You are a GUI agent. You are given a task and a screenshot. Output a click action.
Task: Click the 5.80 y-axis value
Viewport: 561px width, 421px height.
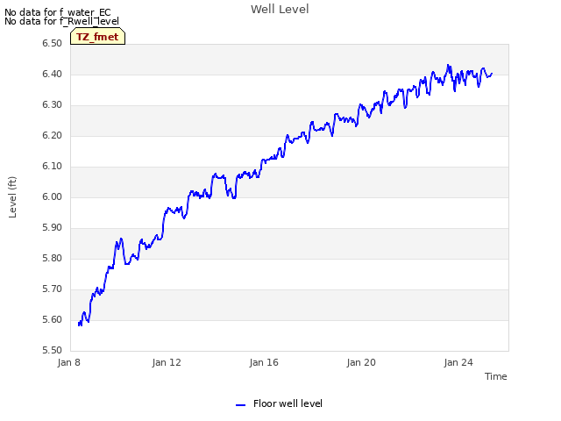(53, 258)
